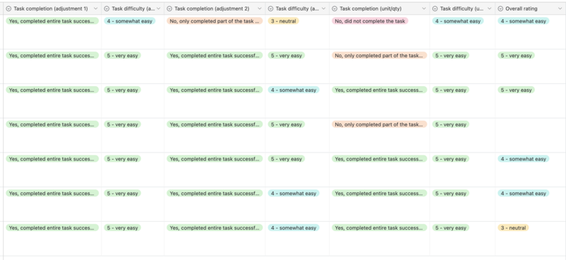Select the Overall rating column header label
Viewport: 566px width, 260px height.
coord(521,8)
